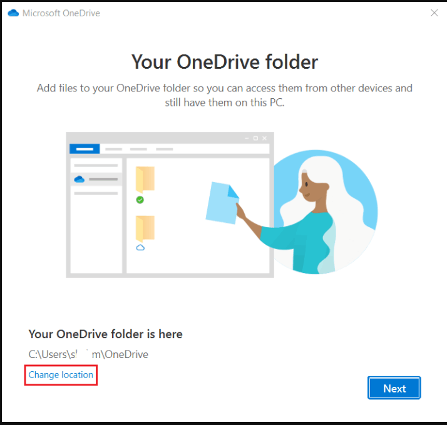Viewport: 447px width, 425px height.
Task: Click the description text about adding files
Action: [224, 95]
